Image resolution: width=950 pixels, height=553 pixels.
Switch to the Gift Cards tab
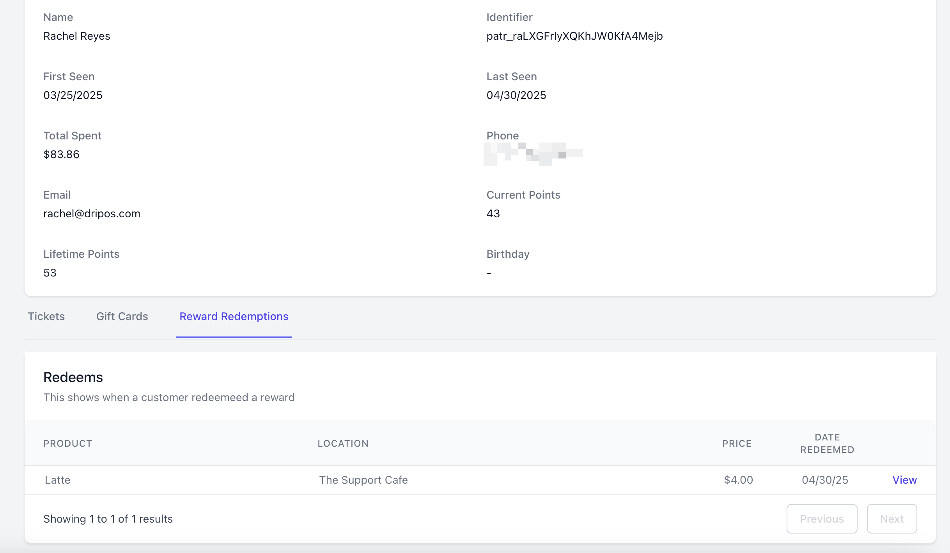click(x=122, y=316)
